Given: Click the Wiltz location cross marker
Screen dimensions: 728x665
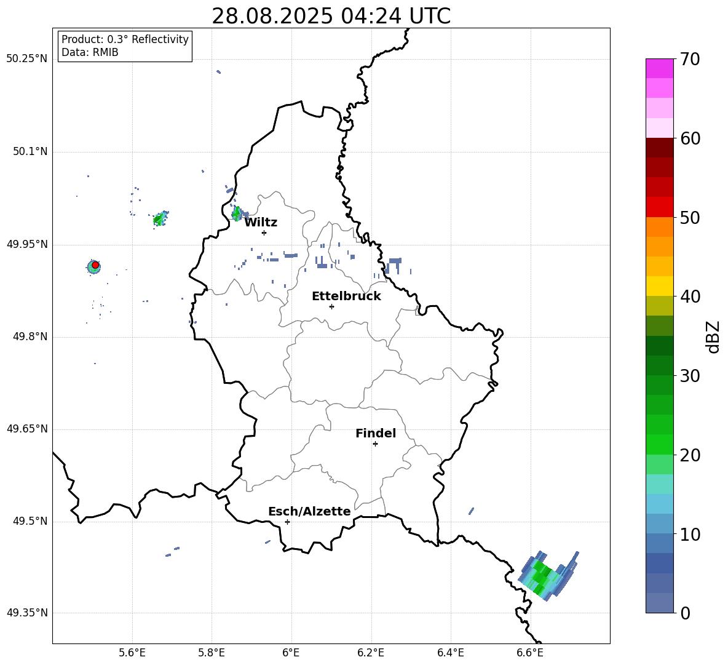Looking at the screenshot, I should click(x=264, y=233).
